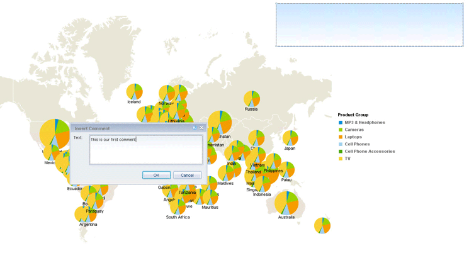Image resolution: width=469 pixels, height=258 pixels.
Task: Select the Russia pie chart
Action: [x=252, y=99]
